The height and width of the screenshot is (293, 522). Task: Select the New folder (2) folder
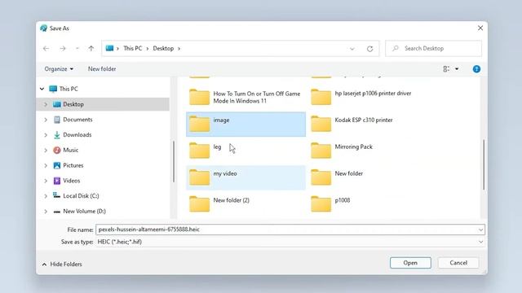[x=246, y=204]
